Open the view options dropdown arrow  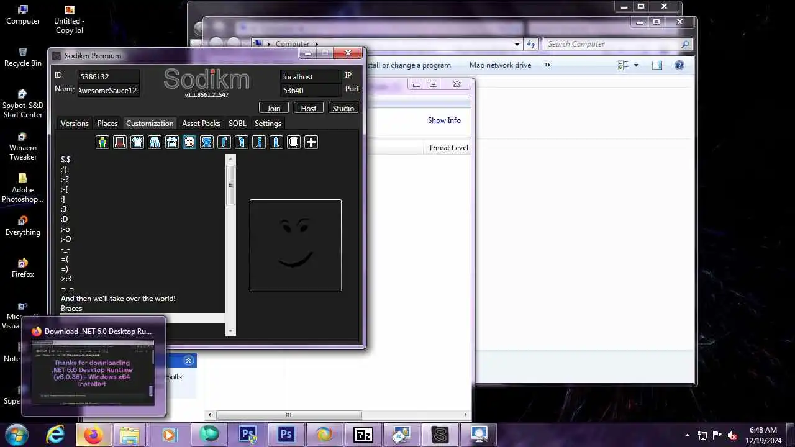point(636,65)
